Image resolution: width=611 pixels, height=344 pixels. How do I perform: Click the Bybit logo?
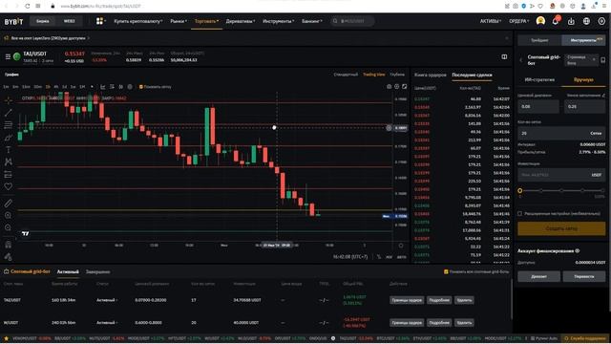(x=13, y=21)
